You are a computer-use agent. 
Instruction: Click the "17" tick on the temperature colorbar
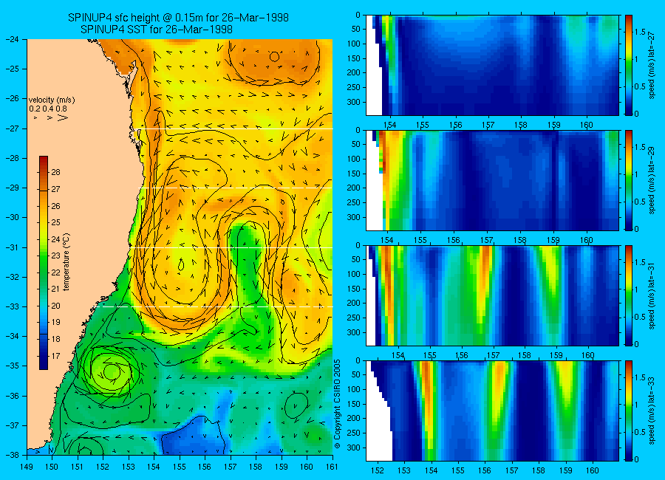pyautogui.click(x=55, y=356)
